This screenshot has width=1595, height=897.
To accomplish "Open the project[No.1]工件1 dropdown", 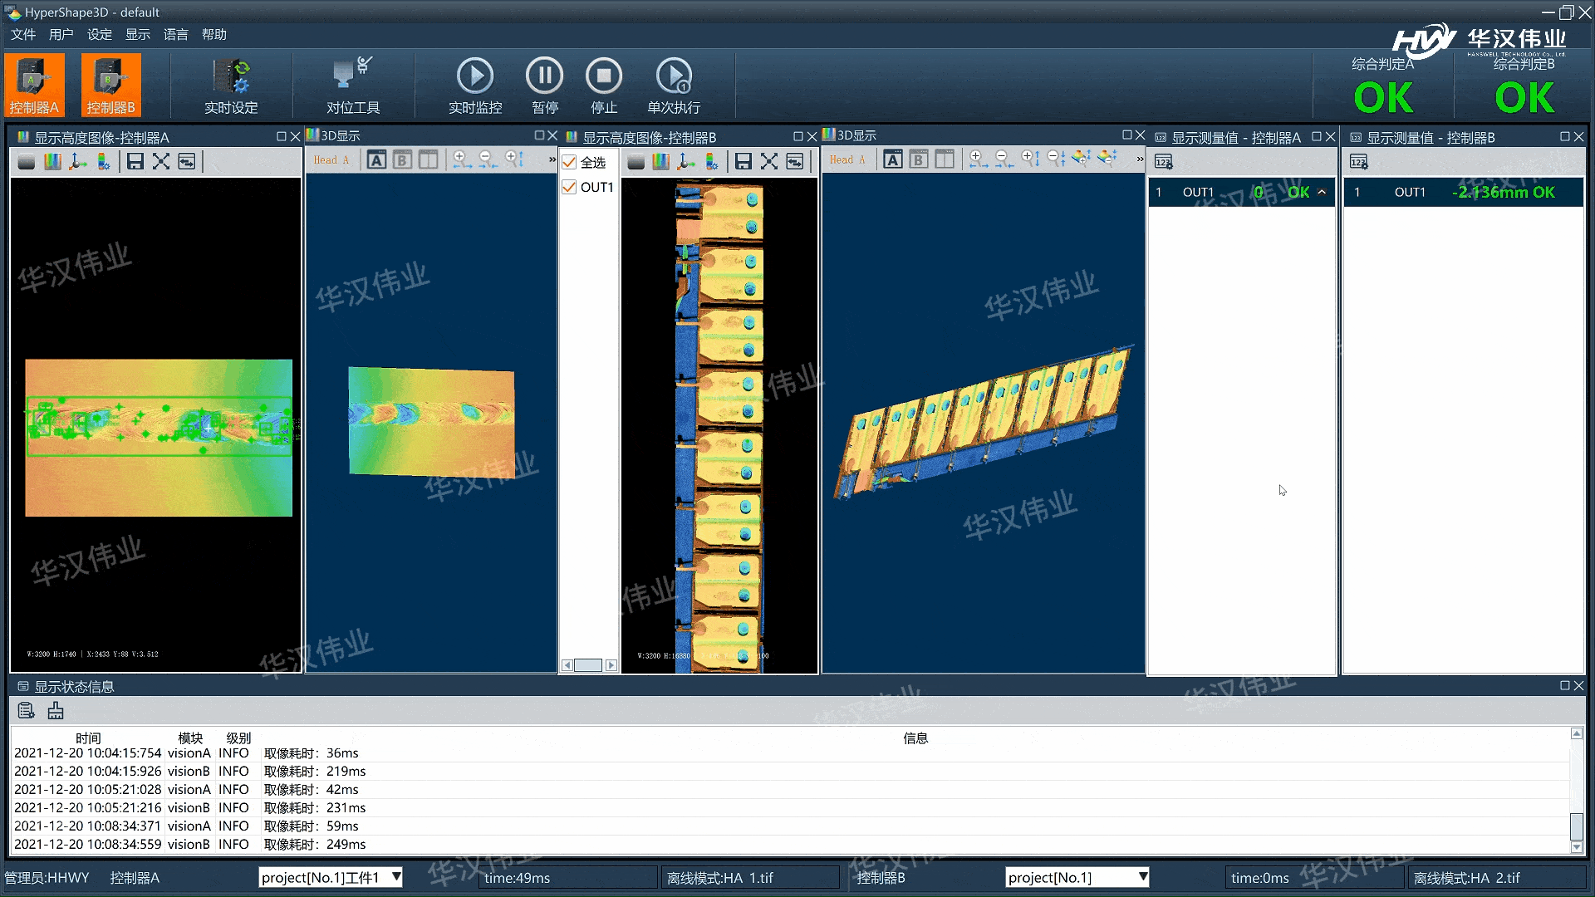I will tap(331, 877).
